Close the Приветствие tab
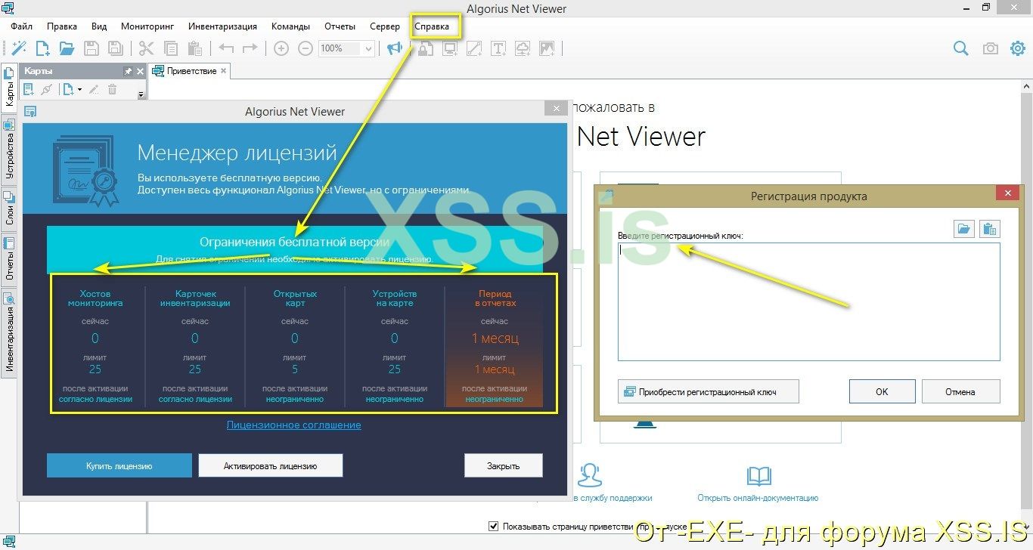Screen dimensions: 1033x550 click(224, 71)
